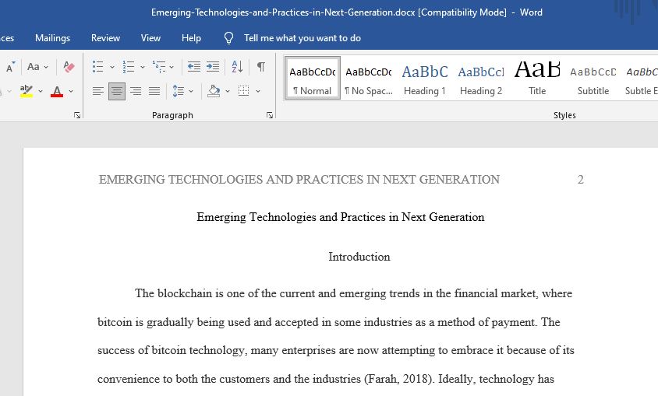
Task: Toggle Center alignment
Action: click(x=117, y=91)
